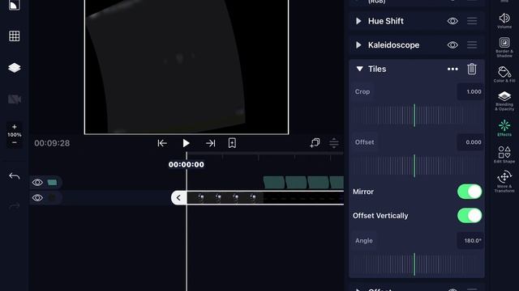The image size is (519, 291).
Task: Adjust the Angle slider
Action: coord(415,264)
